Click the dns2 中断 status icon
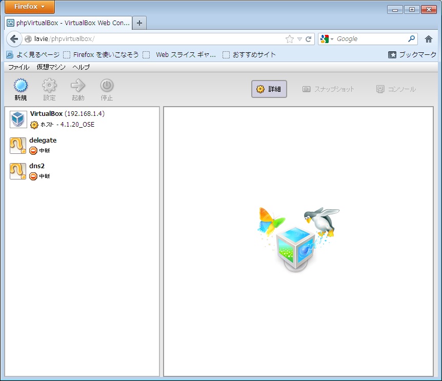The image size is (442, 381). (x=33, y=176)
